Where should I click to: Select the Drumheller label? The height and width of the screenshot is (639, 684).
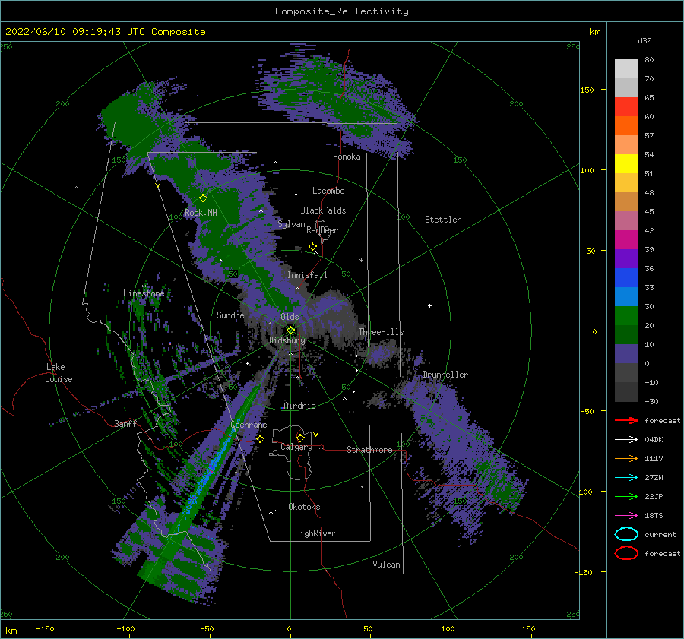(x=445, y=375)
